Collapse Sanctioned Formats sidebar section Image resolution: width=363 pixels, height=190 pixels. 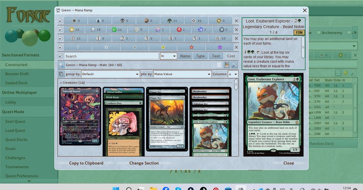coord(20,55)
